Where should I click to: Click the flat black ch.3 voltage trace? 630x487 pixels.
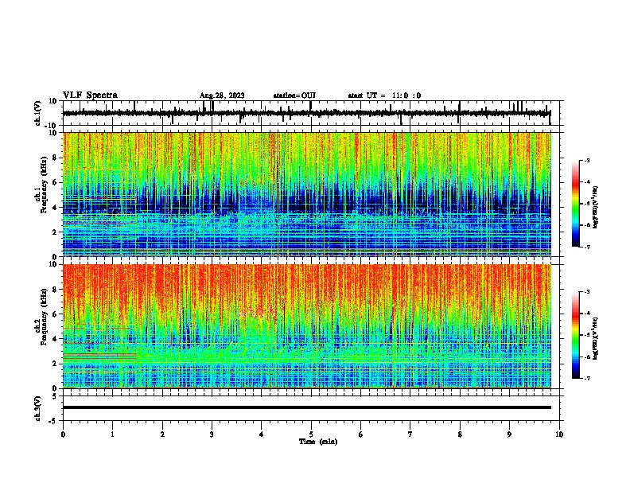click(x=307, y=407)
